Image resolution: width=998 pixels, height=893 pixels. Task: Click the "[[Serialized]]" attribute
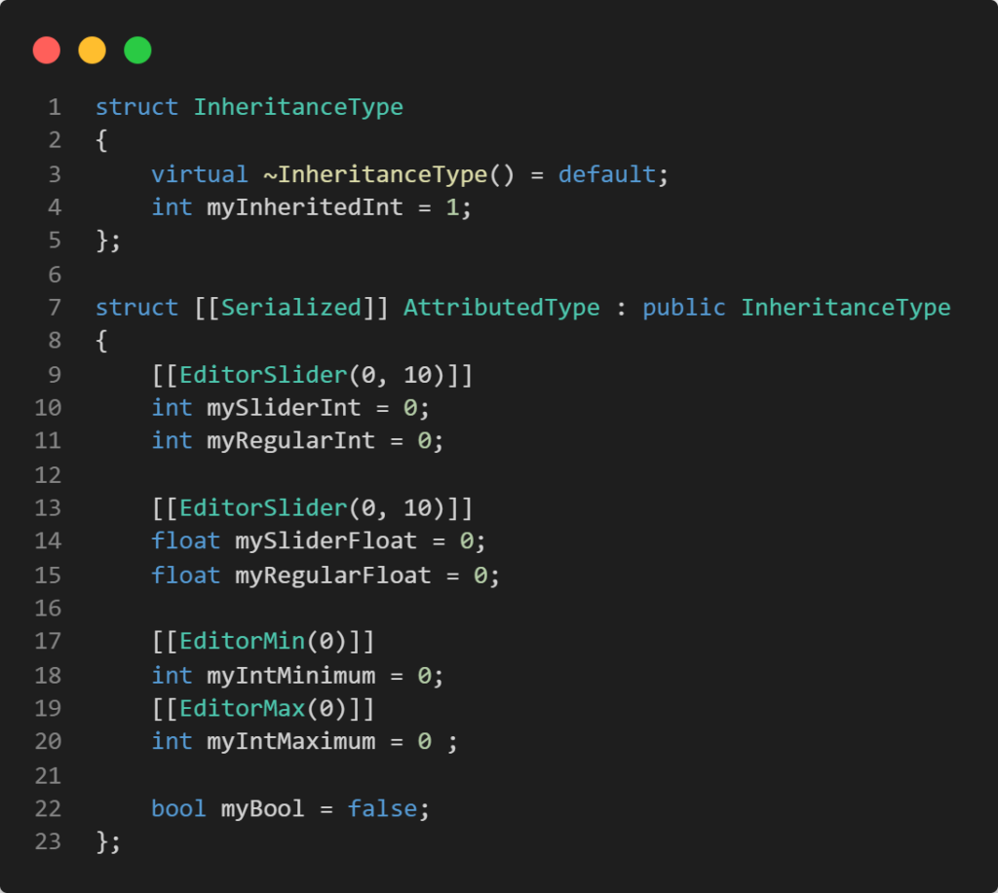pyautogui.click(x=290, y=308)
